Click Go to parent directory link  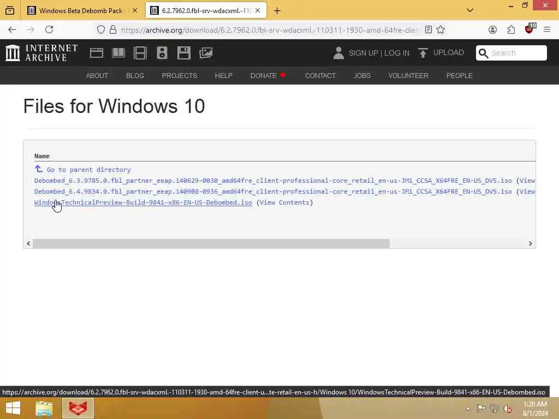tap(89, 170)
